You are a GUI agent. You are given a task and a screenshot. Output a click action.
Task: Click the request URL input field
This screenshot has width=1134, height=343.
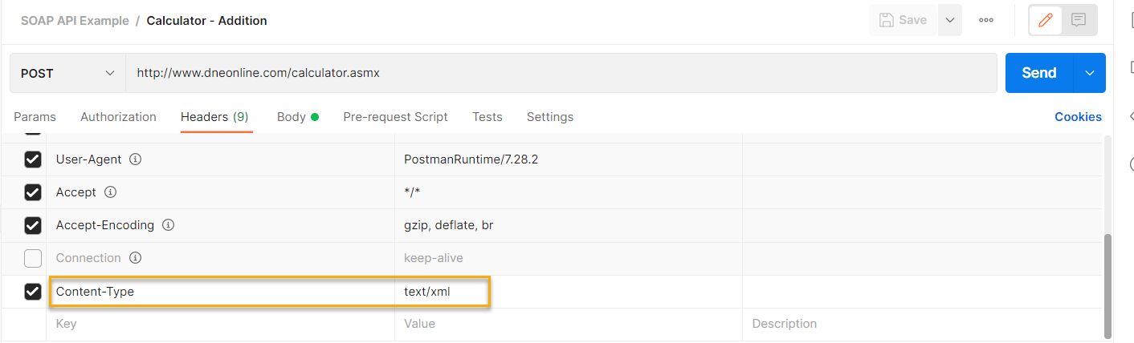(x=561, y=73)
